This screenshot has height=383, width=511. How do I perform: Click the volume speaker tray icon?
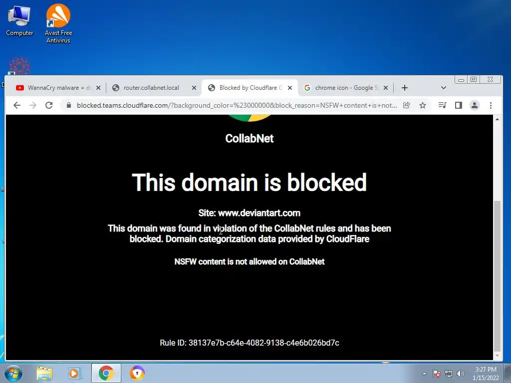tap(461, 374)
